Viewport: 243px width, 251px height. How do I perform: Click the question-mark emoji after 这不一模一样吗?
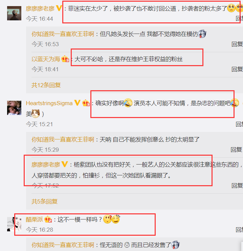point(108,219)
